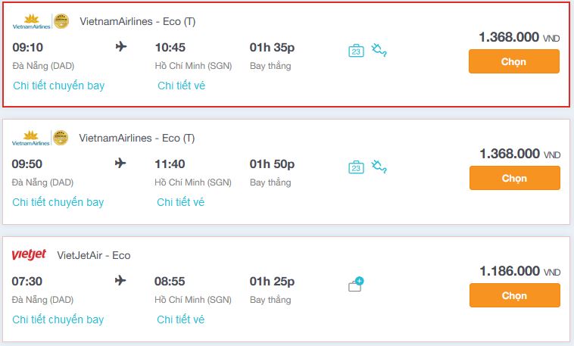Open Chi tiết vé for 09:50 flight
574x346 pixels.
tap(180, 202)
